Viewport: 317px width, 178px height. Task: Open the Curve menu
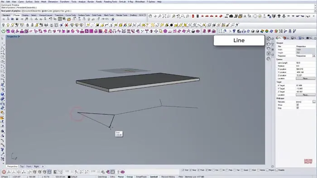click(21, 2)
